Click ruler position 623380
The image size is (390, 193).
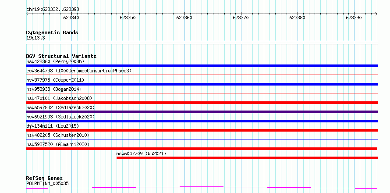tap(298, 18)
